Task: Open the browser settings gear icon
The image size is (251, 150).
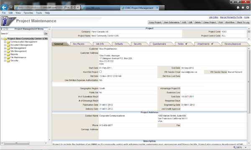Action: click(x=248, y=7)
